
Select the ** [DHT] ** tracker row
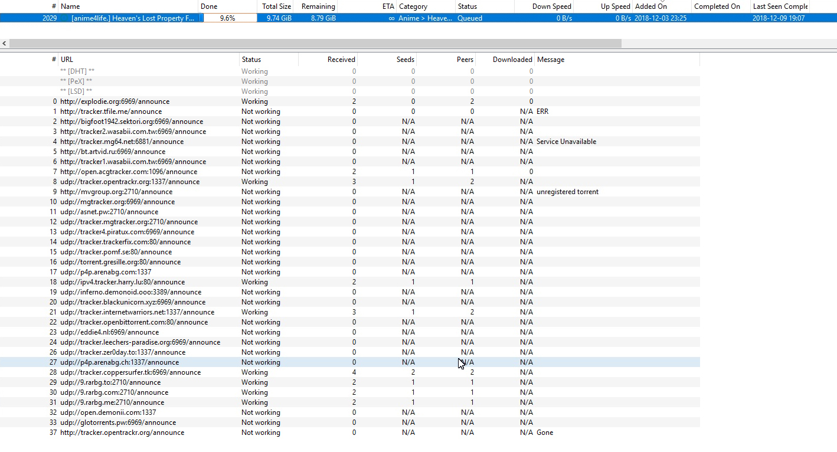click(350, 71)
